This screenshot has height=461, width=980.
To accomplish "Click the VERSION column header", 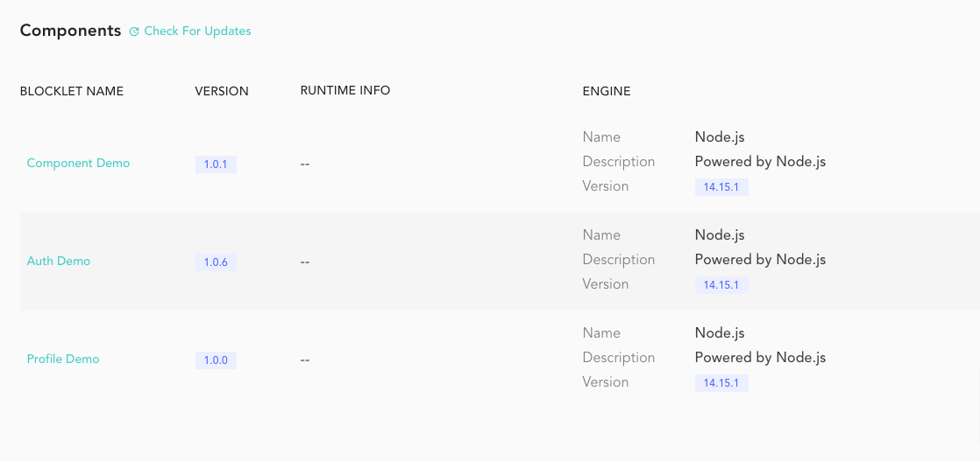I will tap(222, 91).
